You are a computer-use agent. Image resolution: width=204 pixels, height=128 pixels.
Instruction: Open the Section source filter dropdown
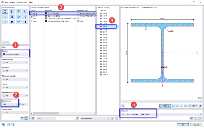[15, 96]
